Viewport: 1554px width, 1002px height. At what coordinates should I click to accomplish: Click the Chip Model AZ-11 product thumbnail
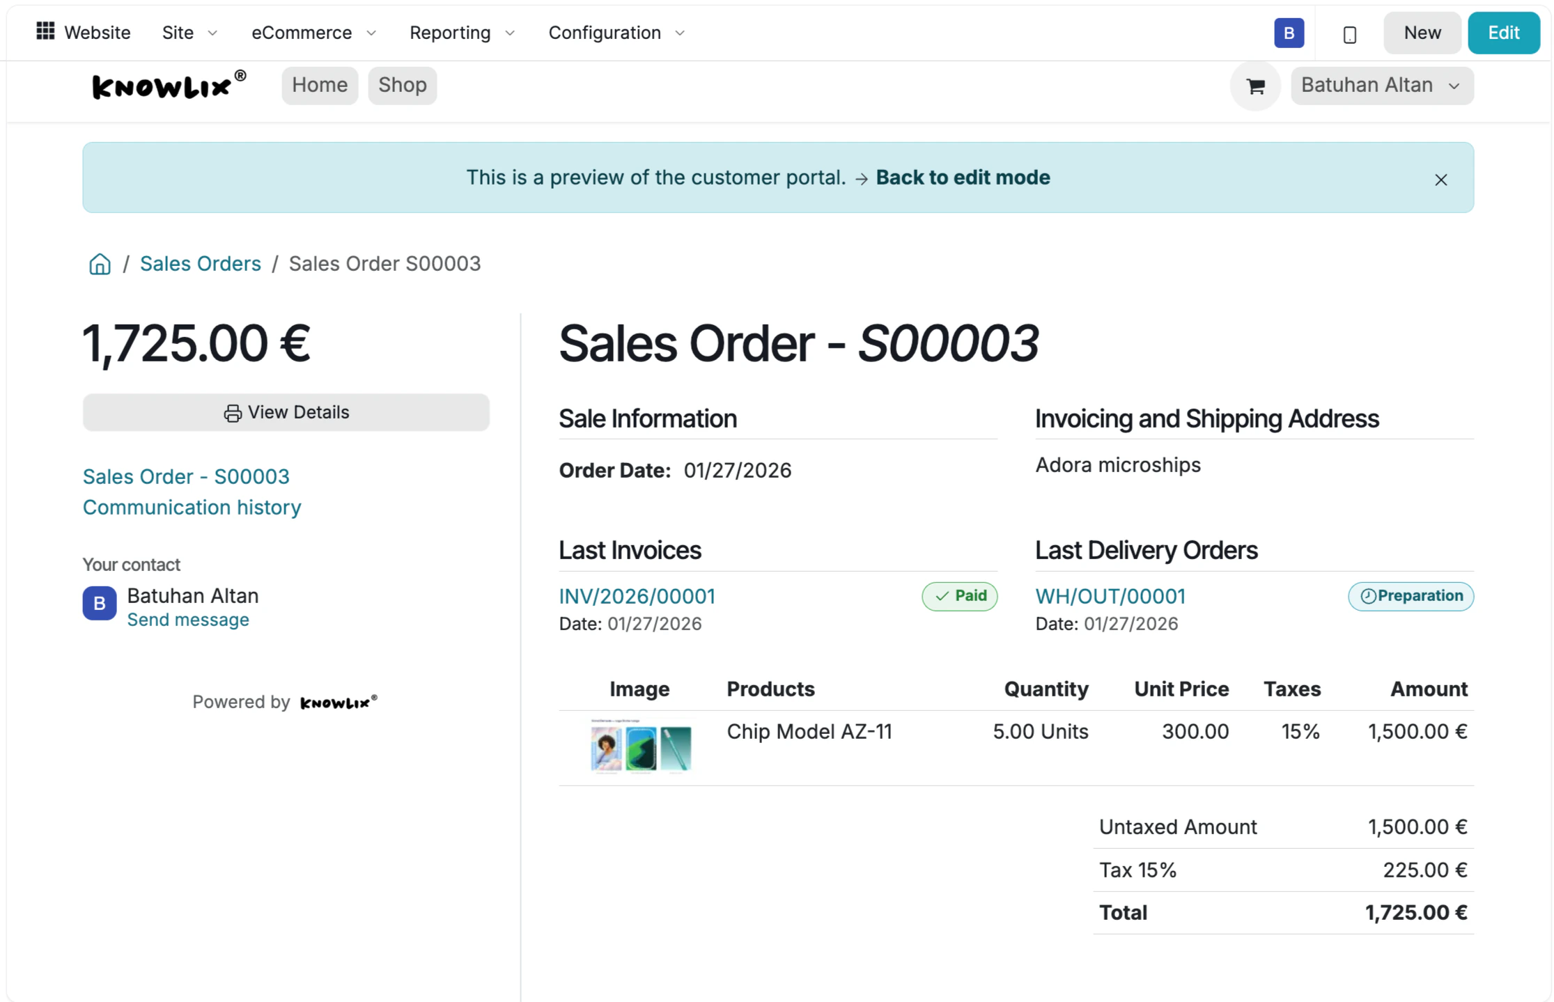tap(639, 747)
